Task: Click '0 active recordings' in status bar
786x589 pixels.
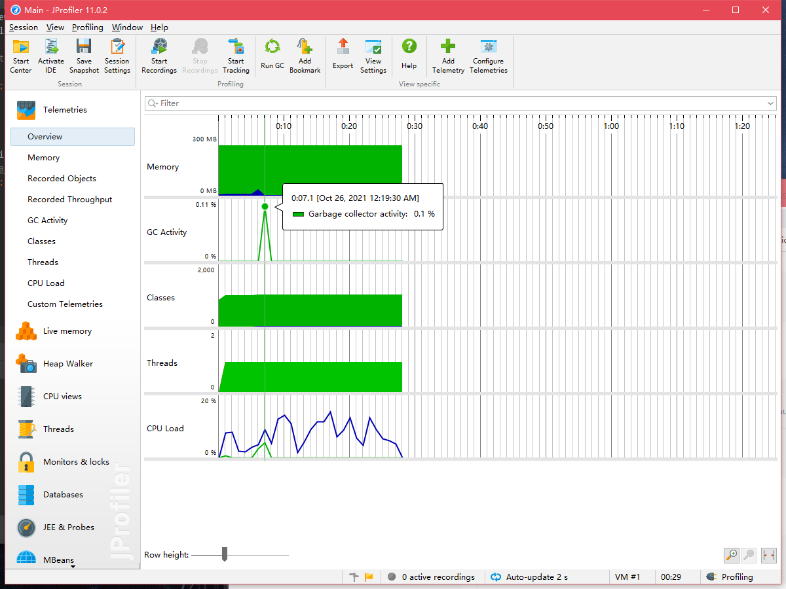Action: [432, 577]
